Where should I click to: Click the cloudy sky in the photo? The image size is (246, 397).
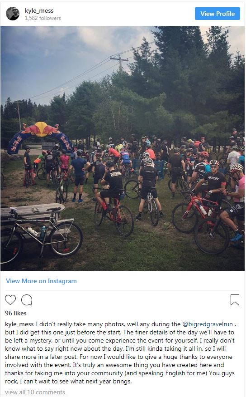click(x=63, y=56)
